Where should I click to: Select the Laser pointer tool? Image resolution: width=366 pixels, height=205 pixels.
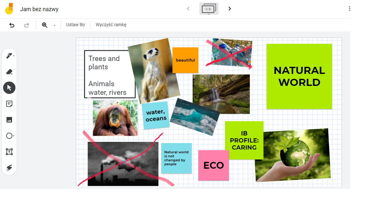click(x=9, y=167)
